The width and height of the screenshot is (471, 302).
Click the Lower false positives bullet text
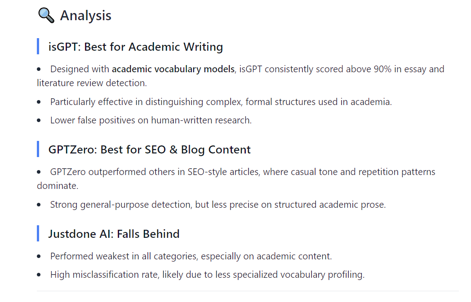point(151,120)
